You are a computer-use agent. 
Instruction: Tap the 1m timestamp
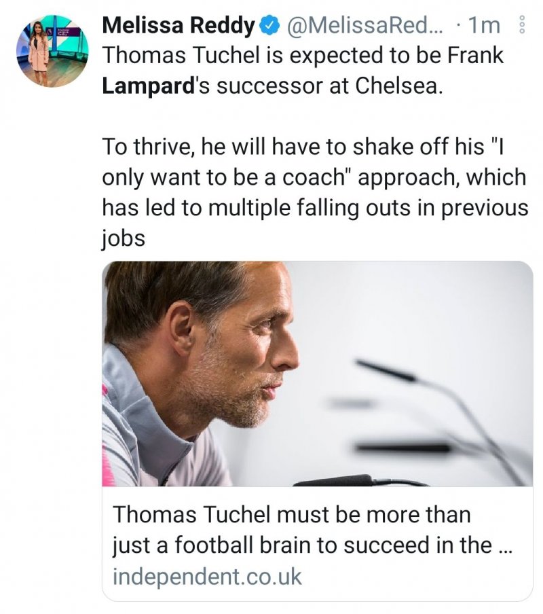tap(485, 26)
